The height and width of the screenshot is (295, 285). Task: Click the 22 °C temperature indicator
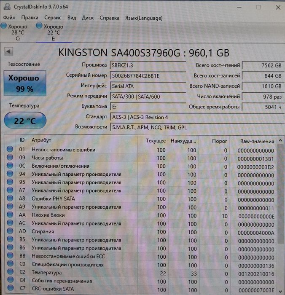(x=25, y=121)
